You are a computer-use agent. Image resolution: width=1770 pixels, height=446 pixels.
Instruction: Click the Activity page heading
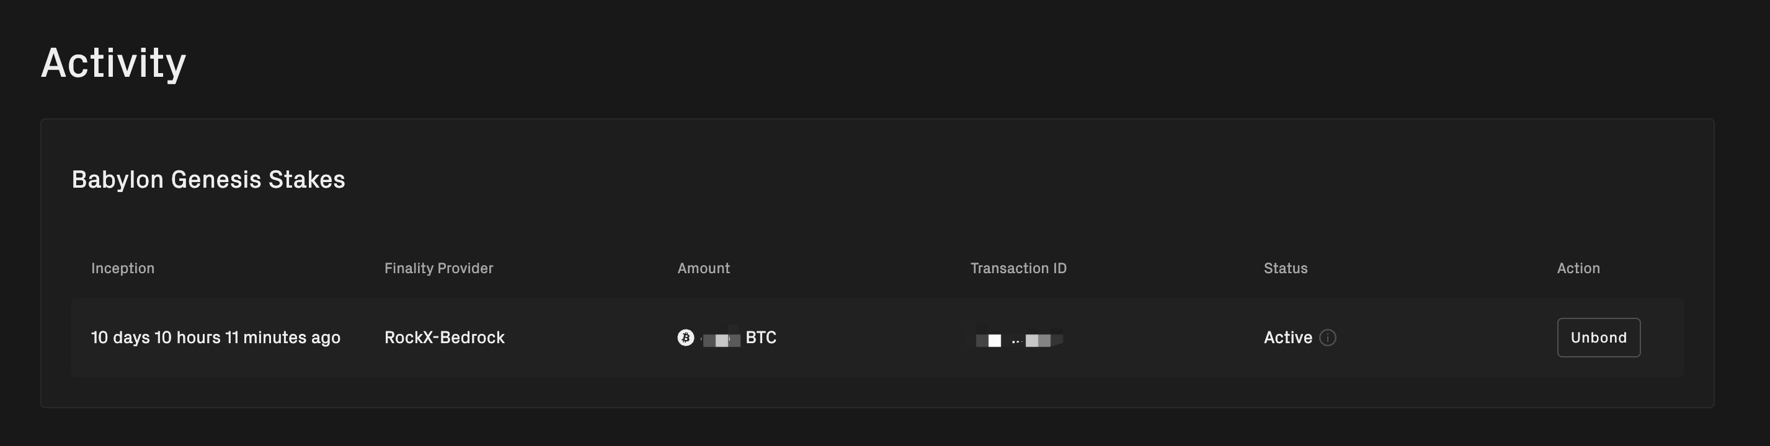tap(113, 63)
